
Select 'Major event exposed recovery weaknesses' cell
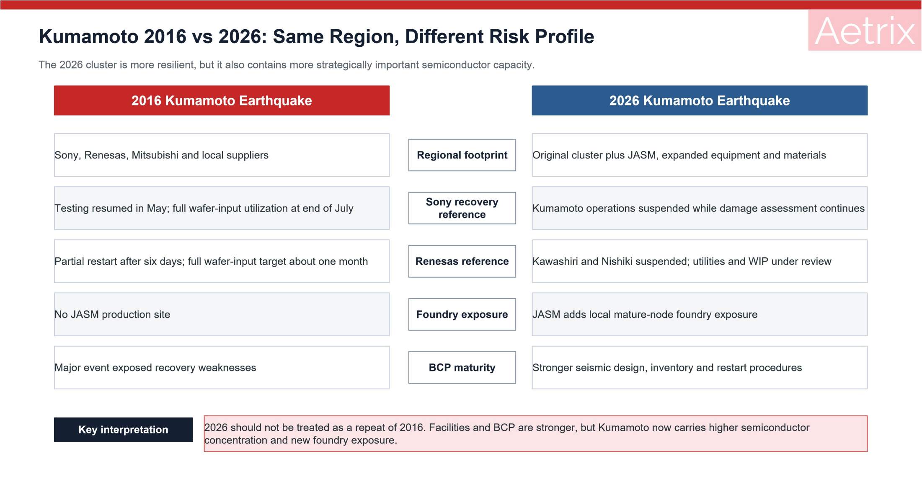222,368
